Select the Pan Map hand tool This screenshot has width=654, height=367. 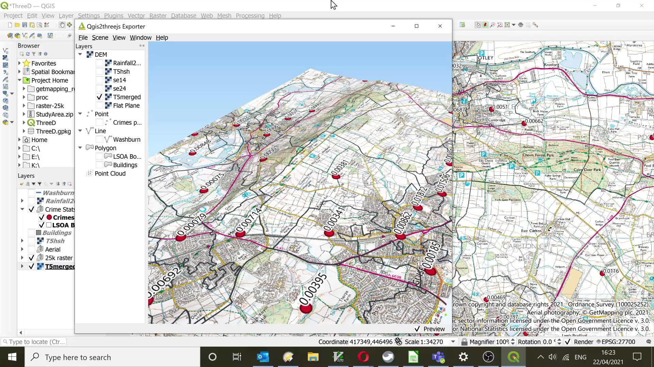point(62,25)
